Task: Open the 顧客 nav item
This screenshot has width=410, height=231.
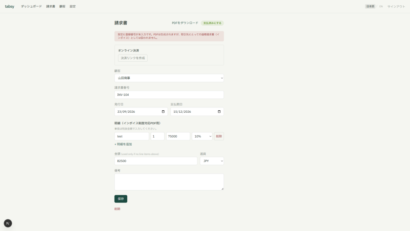Action: tap(62, 6)
